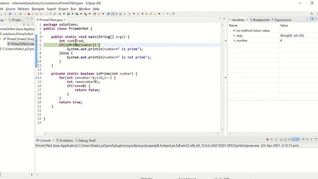Click the Resume debug button

(20, 14)
